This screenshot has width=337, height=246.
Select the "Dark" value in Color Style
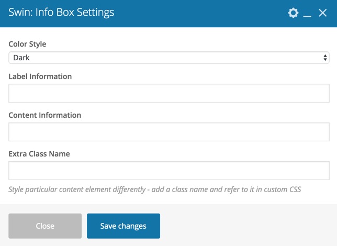[x=21, y=58]
